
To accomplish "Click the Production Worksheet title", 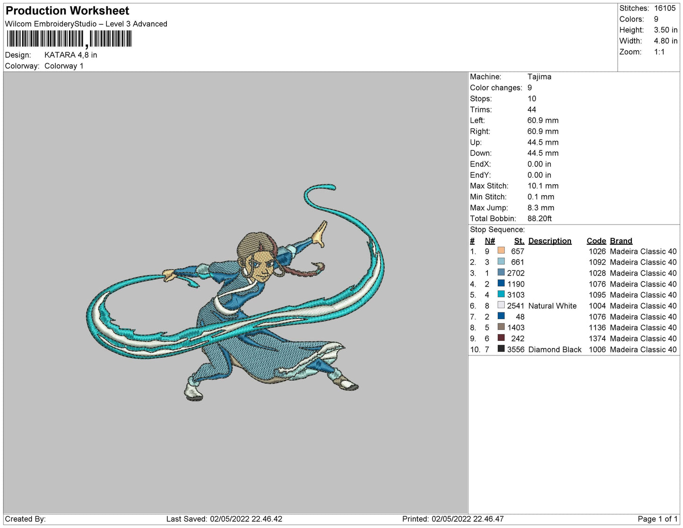I will click(67, 10).
